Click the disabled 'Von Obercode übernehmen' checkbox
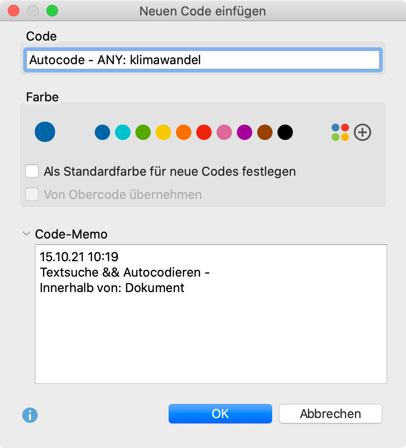The width and height of the screenshot is (406, 448). [32, 195]
